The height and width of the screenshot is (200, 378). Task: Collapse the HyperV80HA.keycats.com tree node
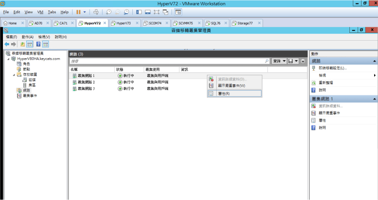[8, 59]
